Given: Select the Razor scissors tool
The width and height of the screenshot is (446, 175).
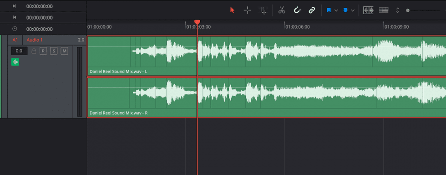Looking at the screenshot, I should [x=282, y=10].
